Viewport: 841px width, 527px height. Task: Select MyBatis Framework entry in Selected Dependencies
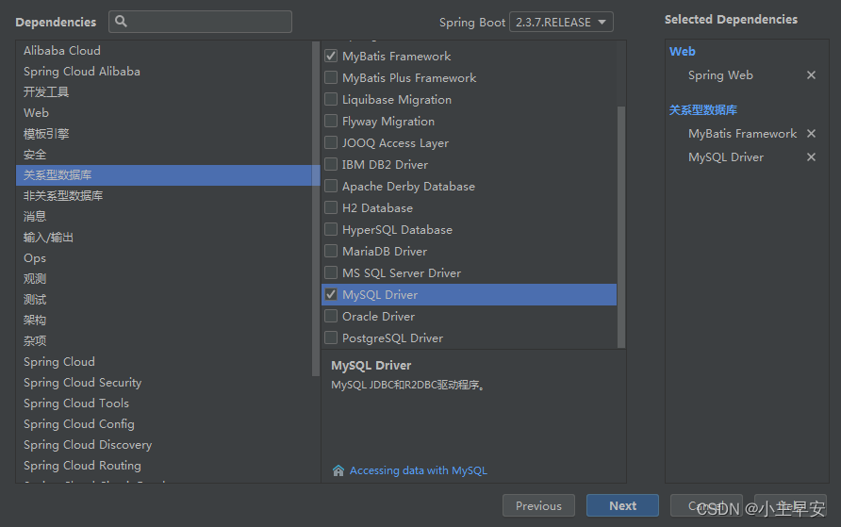pyautogui.click(x=742, y=134)
